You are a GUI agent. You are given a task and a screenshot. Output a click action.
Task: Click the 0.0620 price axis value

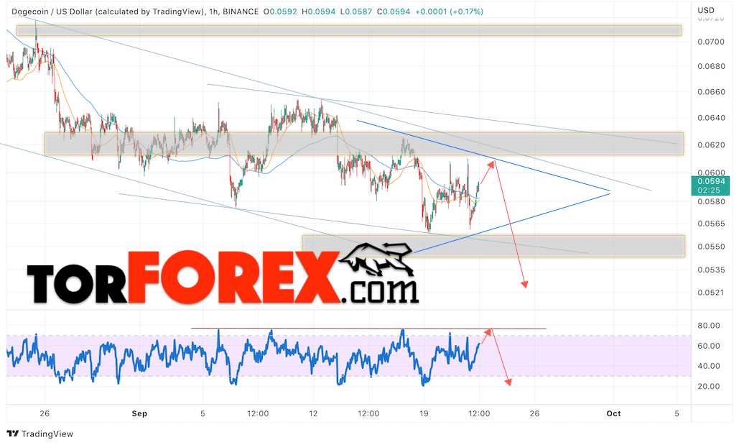tap(711, 145)
